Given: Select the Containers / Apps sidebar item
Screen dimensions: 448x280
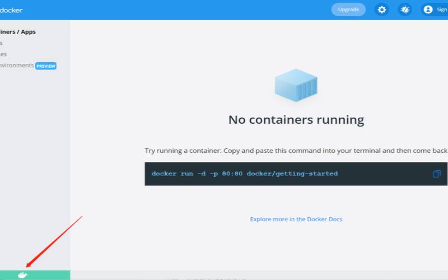Looking at the screenshot, I should click(18, 32).
